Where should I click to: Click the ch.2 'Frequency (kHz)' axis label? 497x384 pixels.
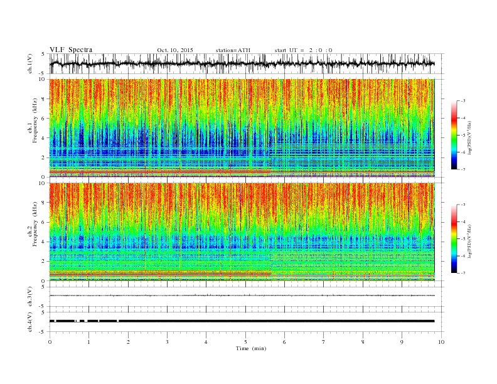click(x=35, y=223)
